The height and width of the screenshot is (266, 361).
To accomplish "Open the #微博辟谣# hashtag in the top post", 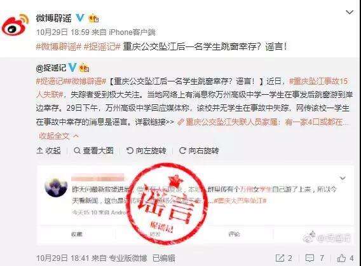I will click(x=59, y=47).
